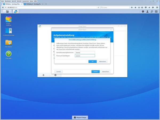Open File Station desktop icon

pyautogui.click(x=9, y=44)
